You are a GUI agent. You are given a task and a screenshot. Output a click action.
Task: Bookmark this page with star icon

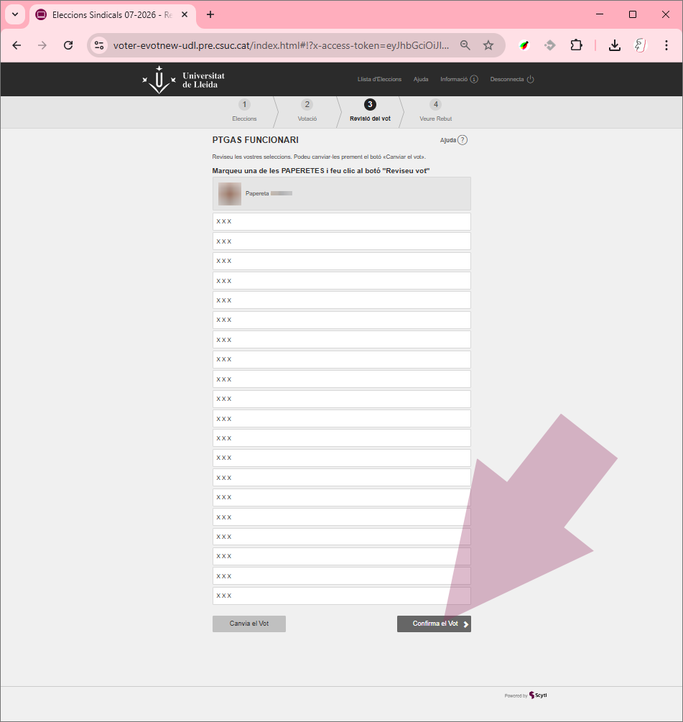pyautogui.click(x=488, y=45)
